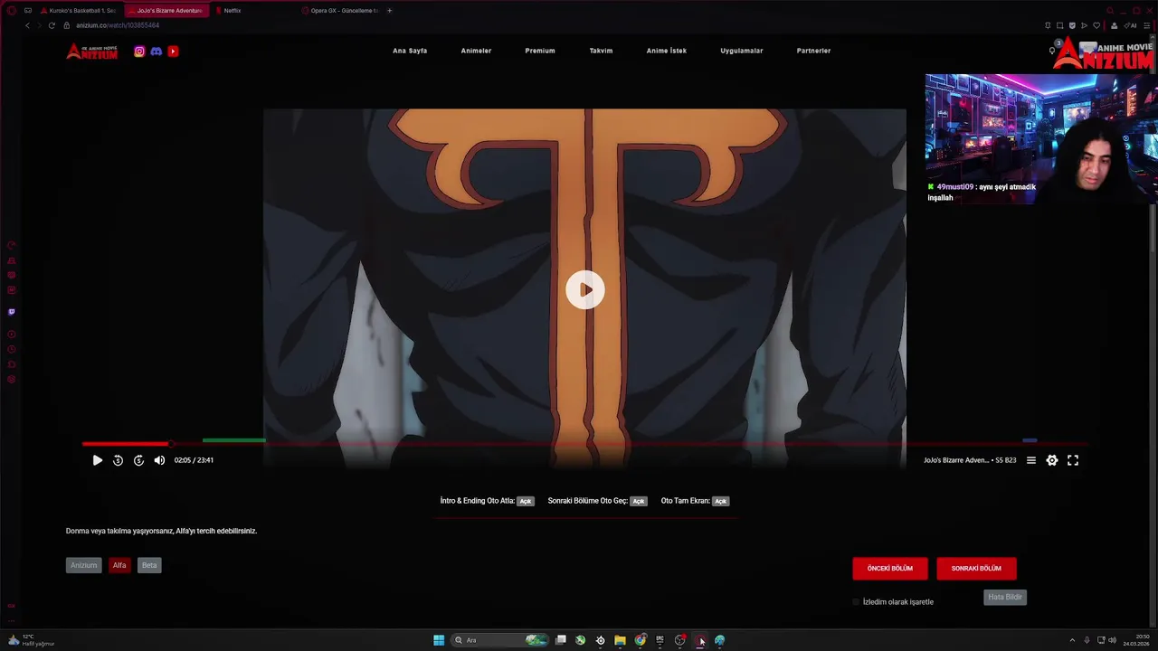The width and height of the screenshot is (1158, 651).
Task: Click the heart bookmark icon in the address bar
Action: [x=1096, y=25]
